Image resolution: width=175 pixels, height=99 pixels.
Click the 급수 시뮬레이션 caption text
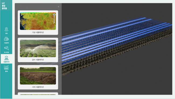click(x=38, y=60)
